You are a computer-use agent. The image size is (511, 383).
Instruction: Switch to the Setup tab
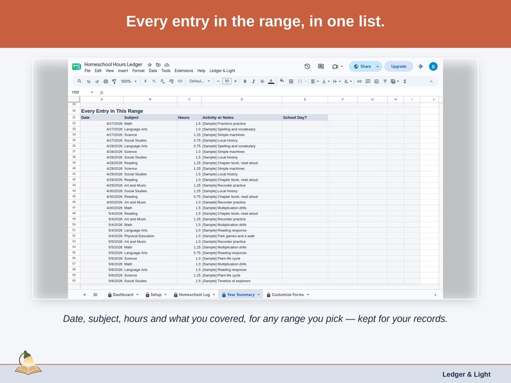(156, 295)
